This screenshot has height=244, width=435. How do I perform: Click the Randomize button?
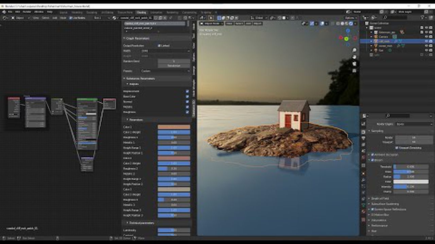click(x=174, y=66)
